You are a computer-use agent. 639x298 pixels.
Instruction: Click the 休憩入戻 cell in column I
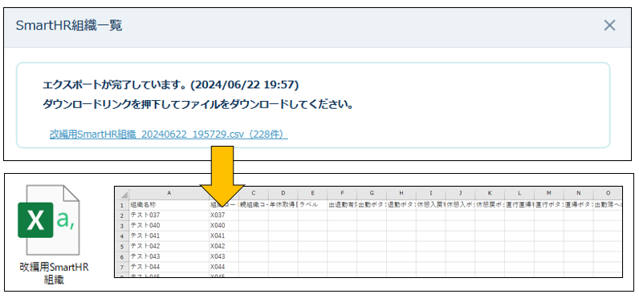pos(431,205)
